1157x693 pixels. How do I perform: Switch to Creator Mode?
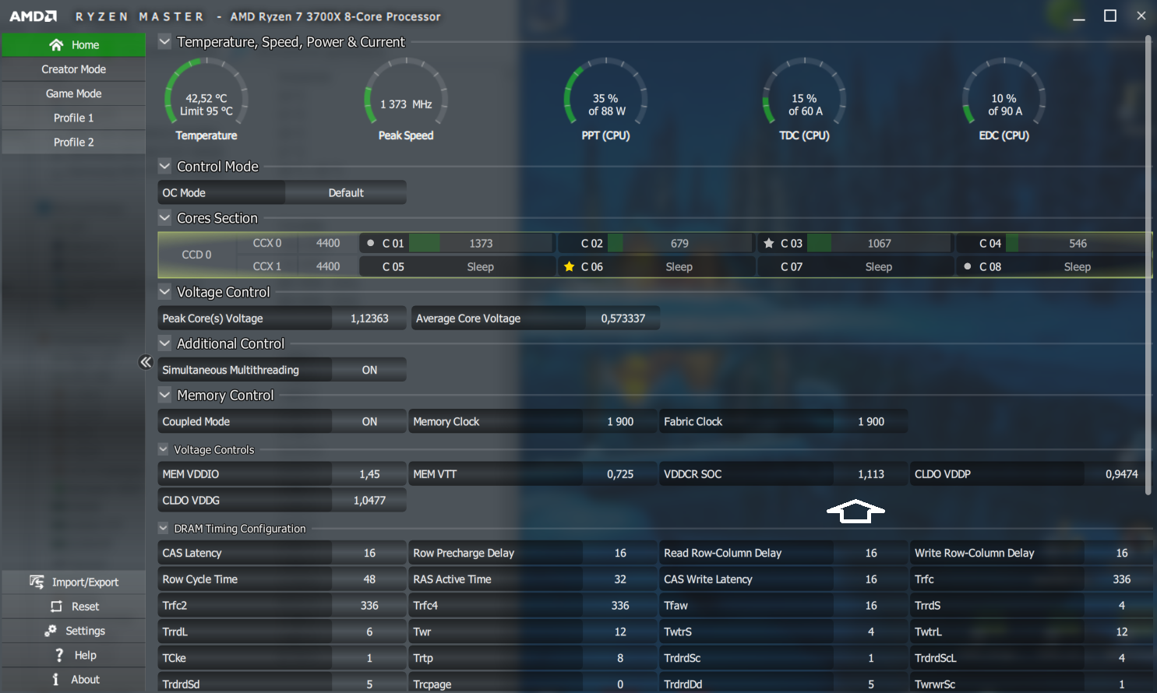click(x=74, y=69)
